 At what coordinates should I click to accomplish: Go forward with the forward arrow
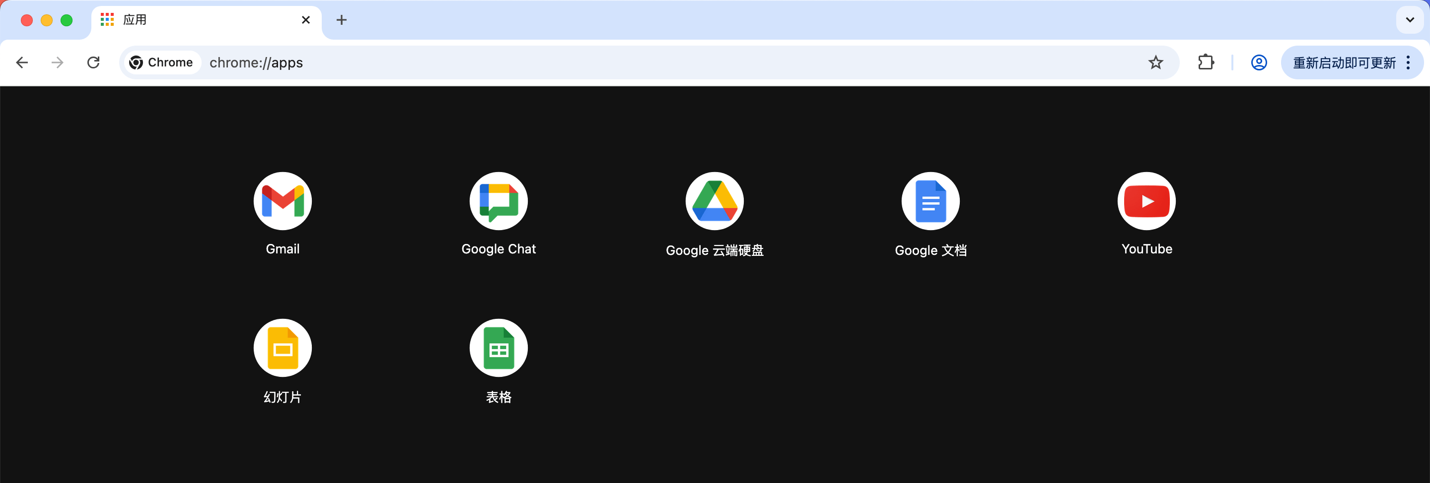57,62
